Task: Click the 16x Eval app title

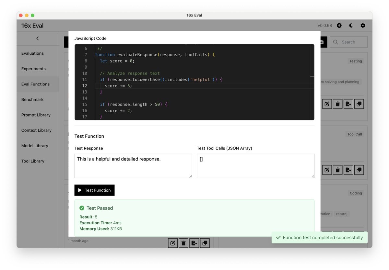Action: (32, 26)
